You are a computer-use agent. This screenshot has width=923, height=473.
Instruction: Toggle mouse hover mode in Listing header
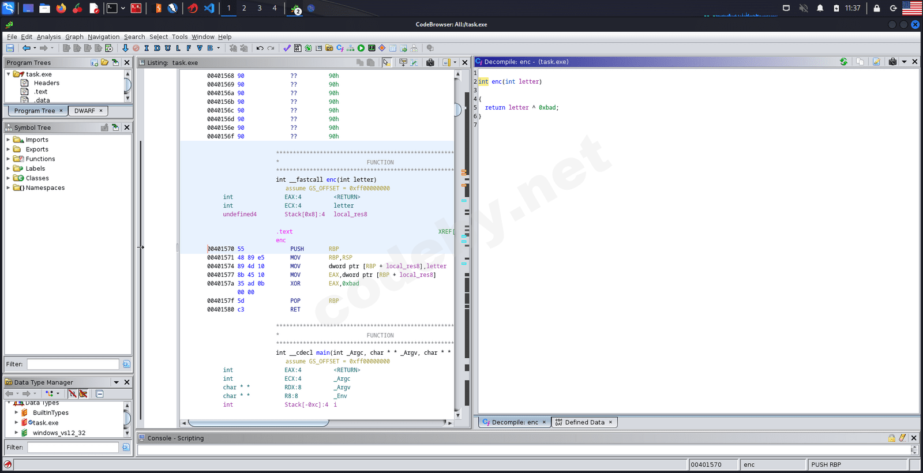tap(387, 62)
